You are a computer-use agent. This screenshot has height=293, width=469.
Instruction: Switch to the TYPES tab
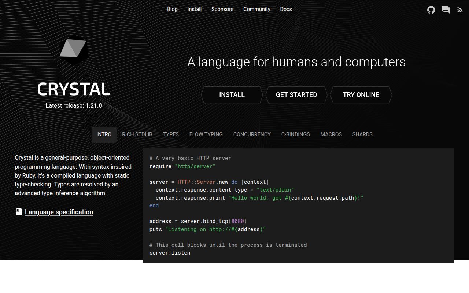pos(171,134)
